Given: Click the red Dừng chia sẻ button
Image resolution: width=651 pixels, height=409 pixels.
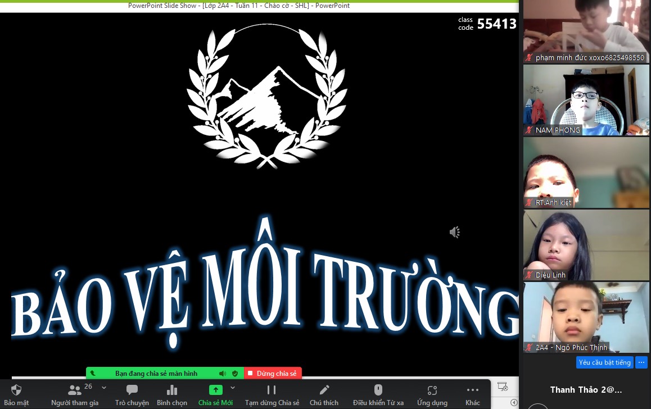Looking at the screenshot, I should tap(273, 374).
